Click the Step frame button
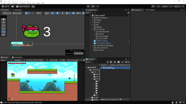 98,6
